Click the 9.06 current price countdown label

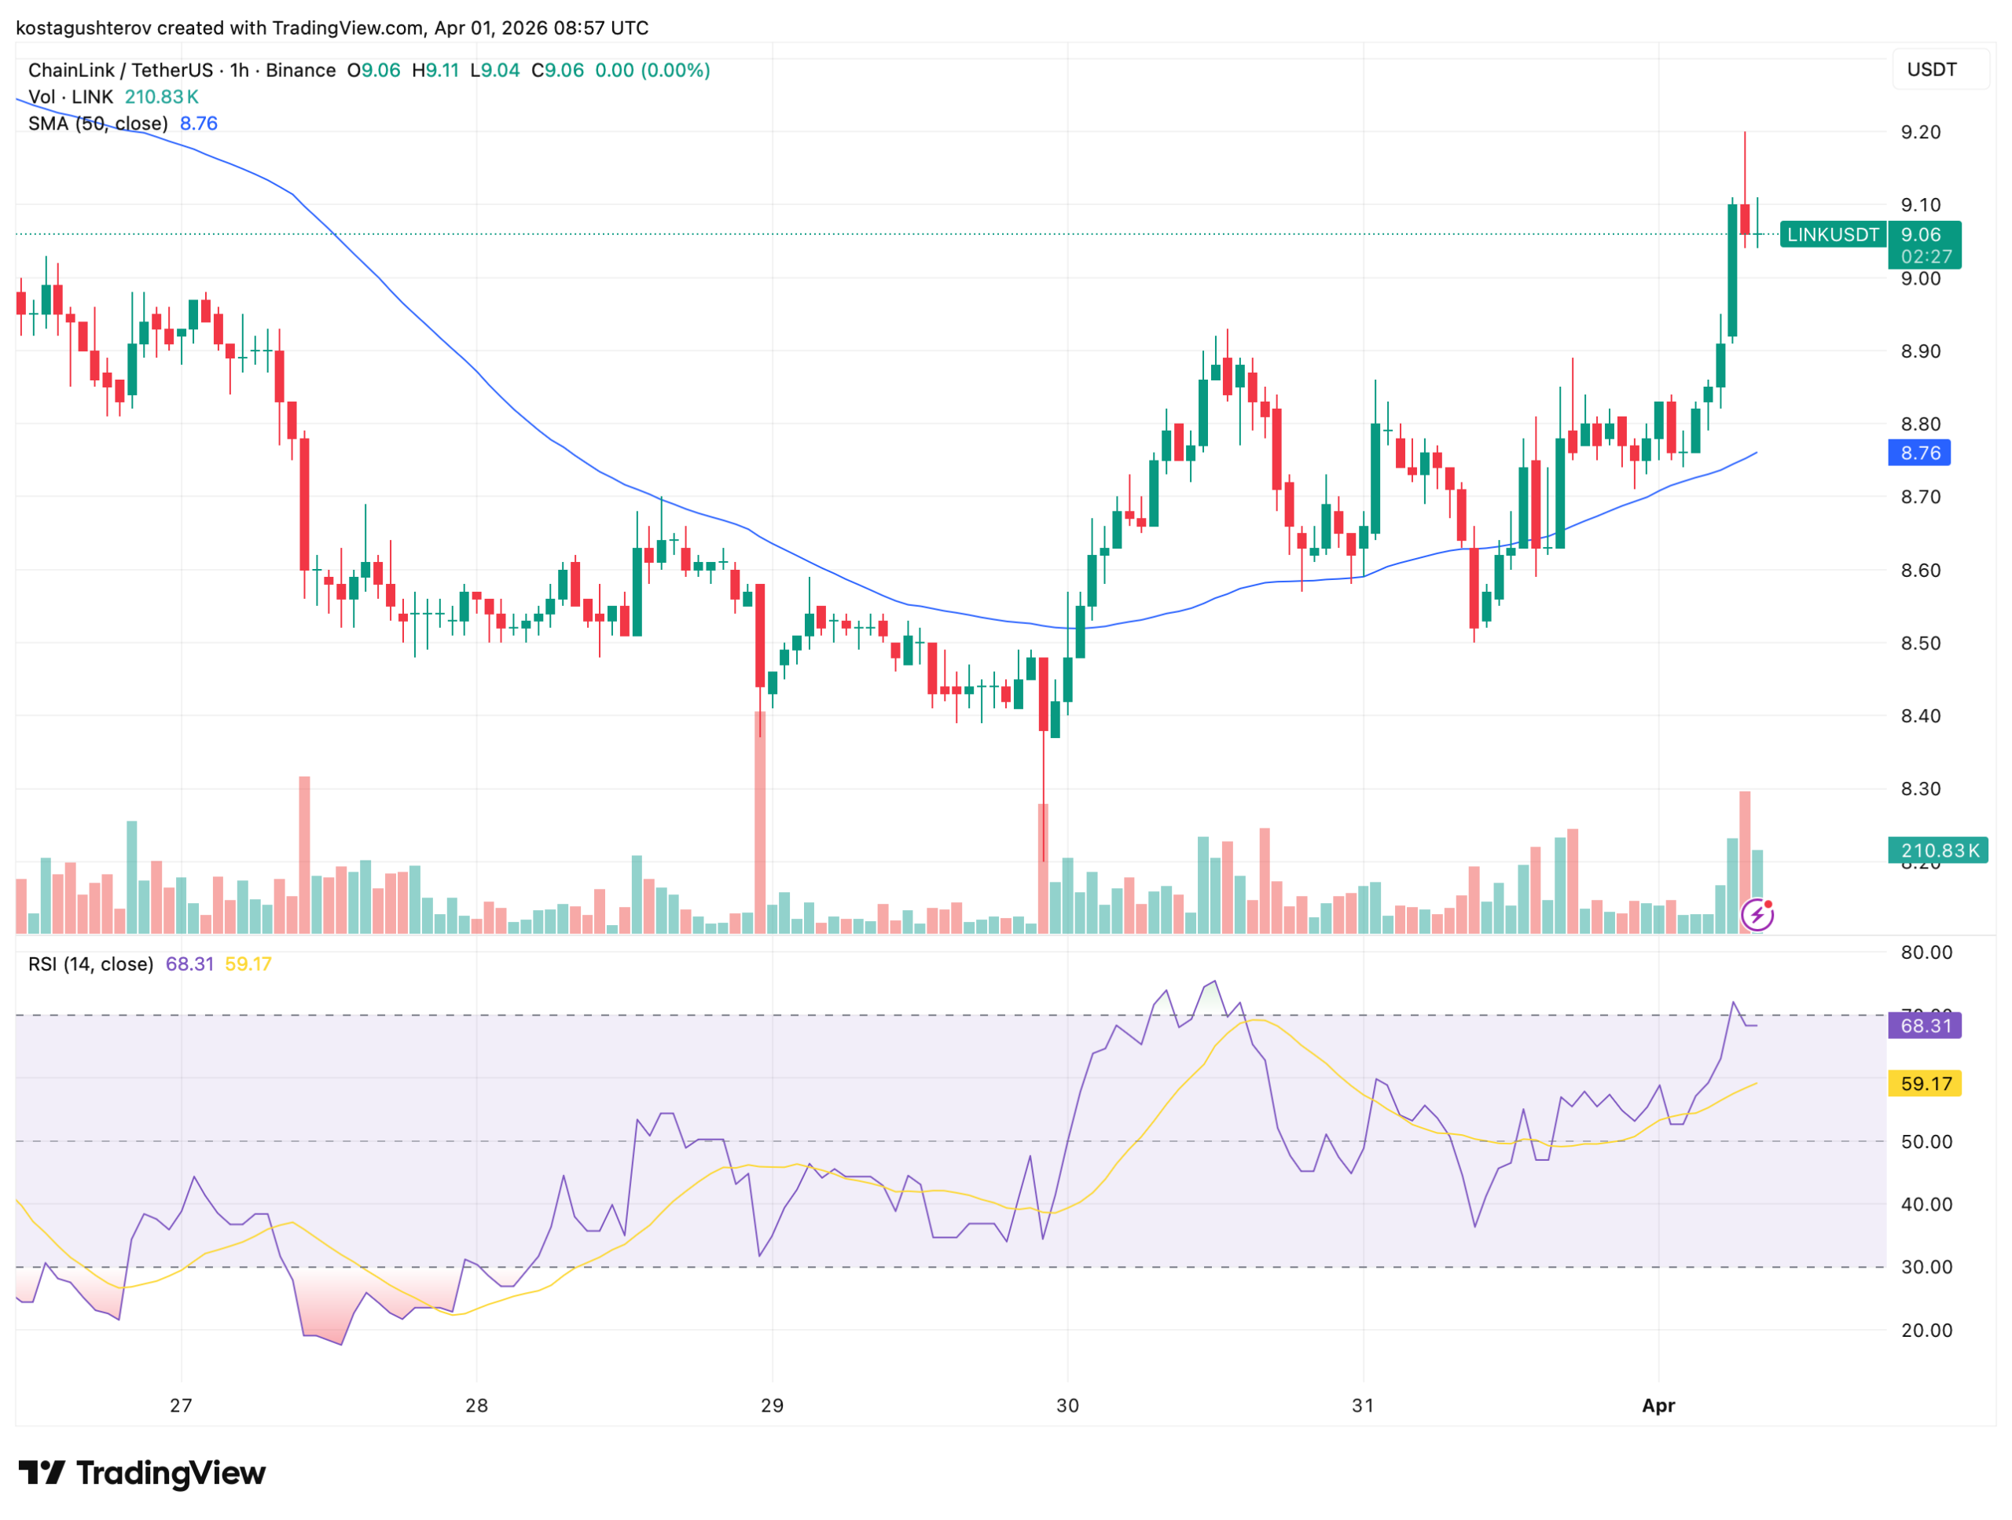click(x=1925, y=245)
